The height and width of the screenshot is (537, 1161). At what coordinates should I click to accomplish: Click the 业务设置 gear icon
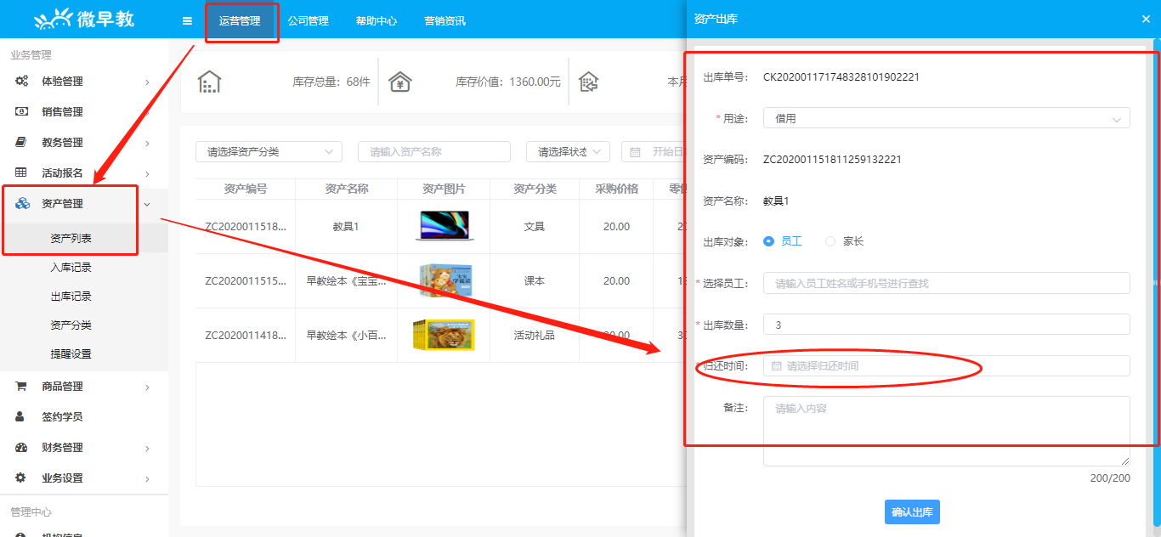(21, 478)
